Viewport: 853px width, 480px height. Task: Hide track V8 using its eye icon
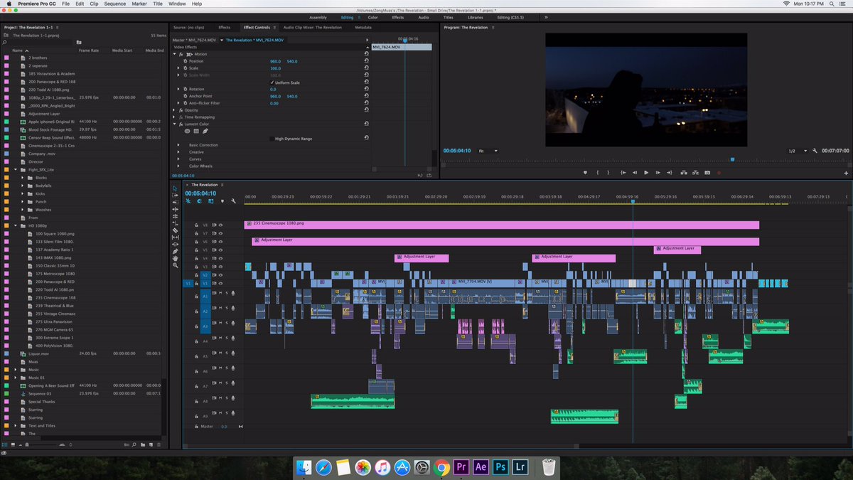(220, 225)
